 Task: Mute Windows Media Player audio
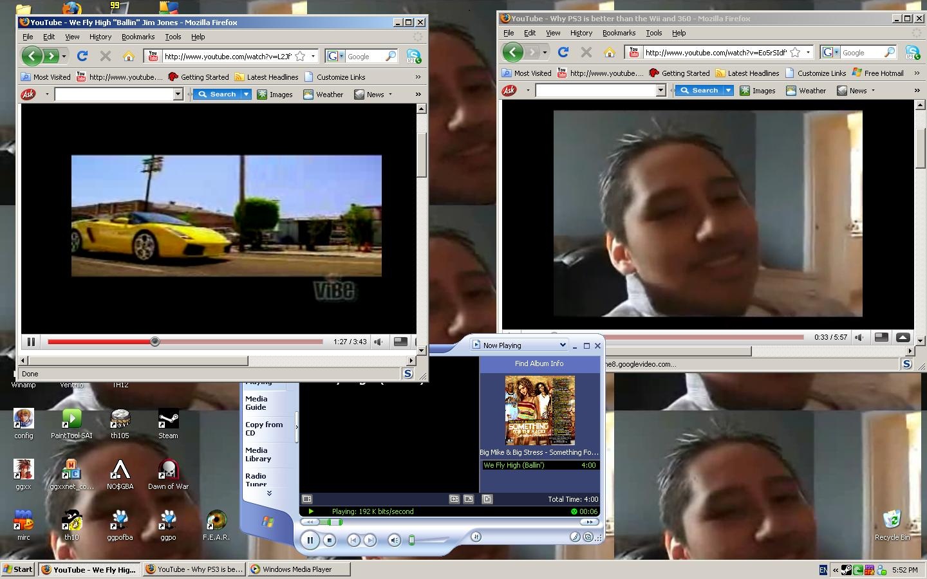(394, 540)
